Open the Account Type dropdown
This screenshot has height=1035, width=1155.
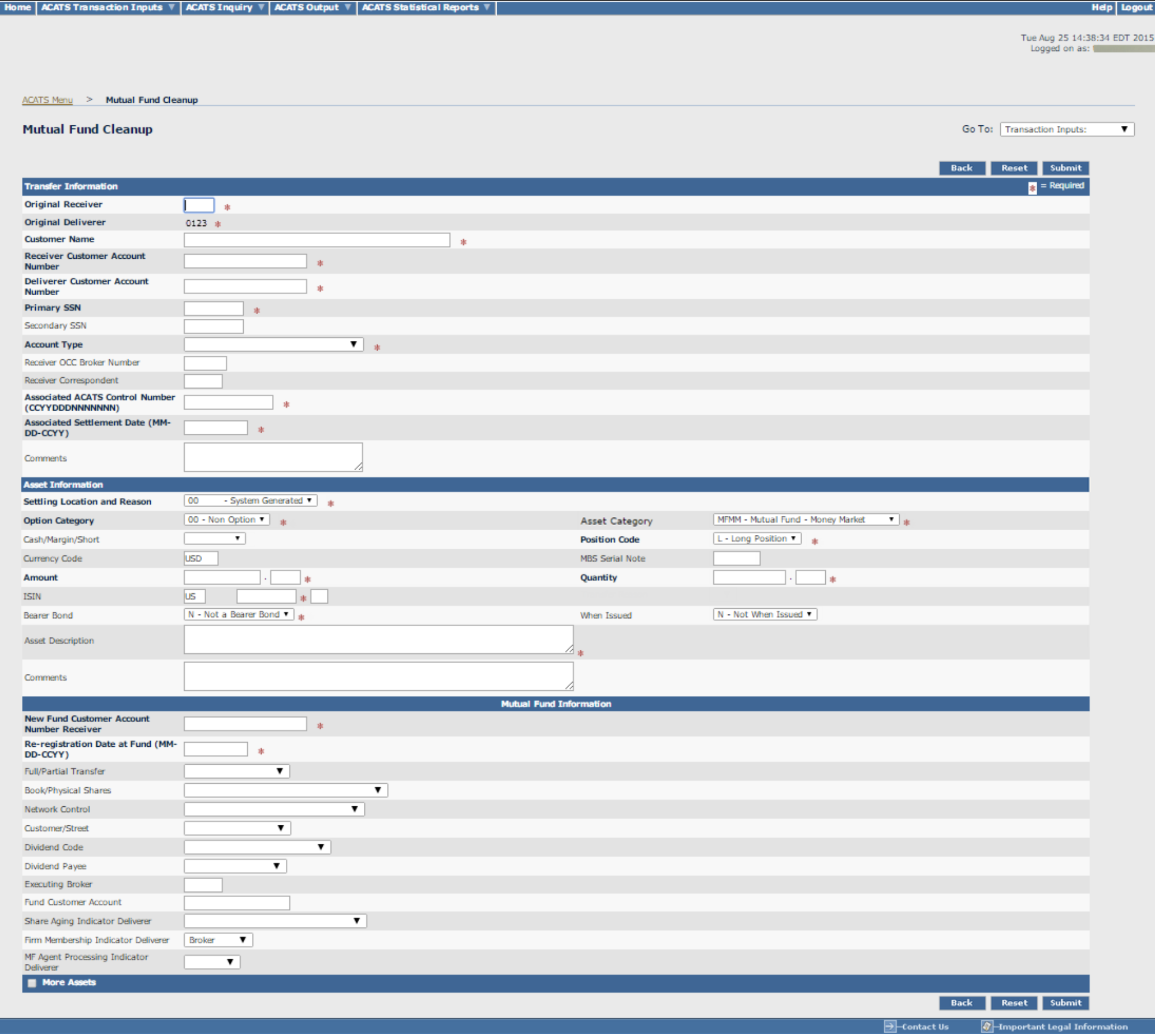(x=273, y=345)
